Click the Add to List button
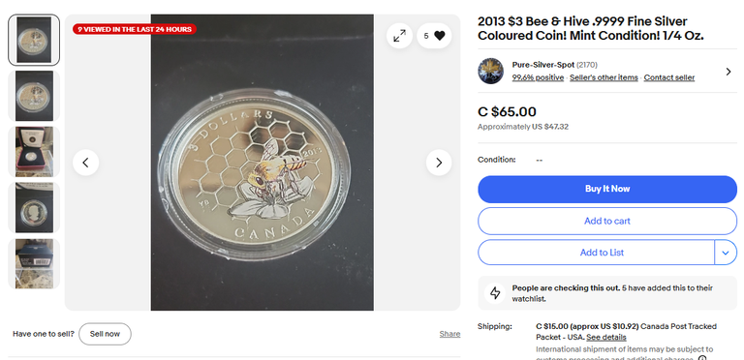 pyautogui.click(x=597, y=253)
